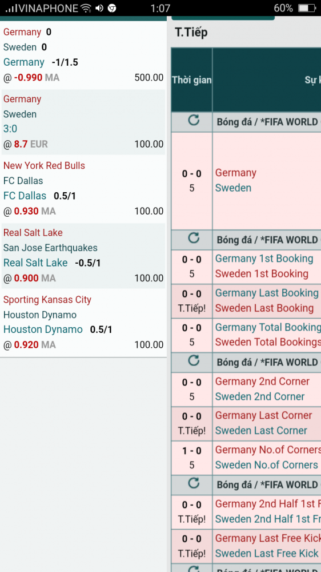Click the Thời gian column header
Image resolution: width=321 pixels, height=572 pixels.
(x=192, y=80)
